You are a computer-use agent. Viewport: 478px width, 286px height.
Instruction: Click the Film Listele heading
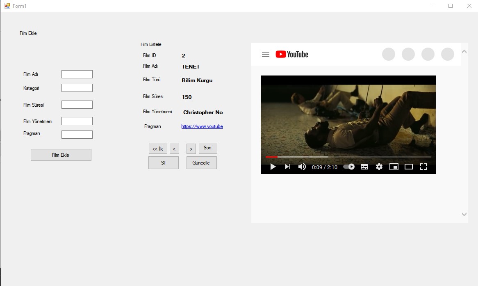point(151,44)
